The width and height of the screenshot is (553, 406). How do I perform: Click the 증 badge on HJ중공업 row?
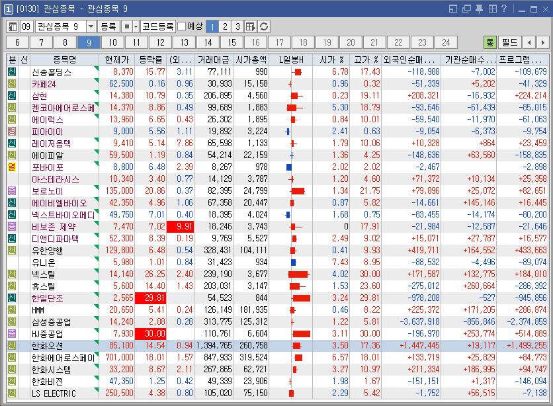pyautogui.click(x=12, y=334)
